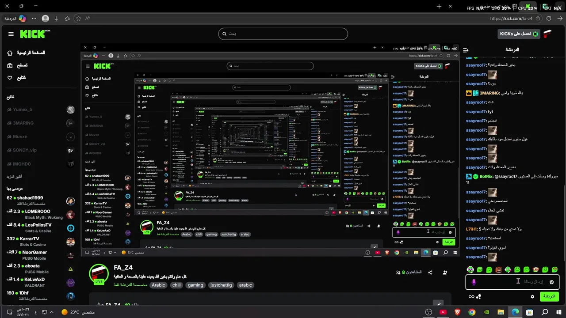Screen dimensions: 566x318
Task: Open shahad1999 recommended channel
Action: pyautogui.click(x=41, y=201)
